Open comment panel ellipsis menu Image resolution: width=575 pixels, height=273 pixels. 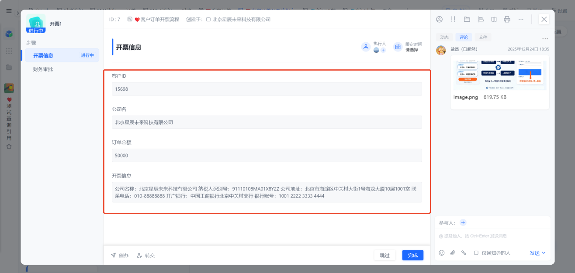pos(545,38)
